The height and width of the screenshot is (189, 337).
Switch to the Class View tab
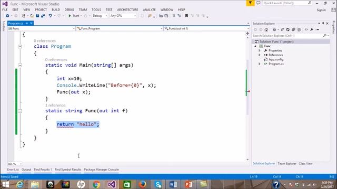pyautogui.click(x=305, y=163)
